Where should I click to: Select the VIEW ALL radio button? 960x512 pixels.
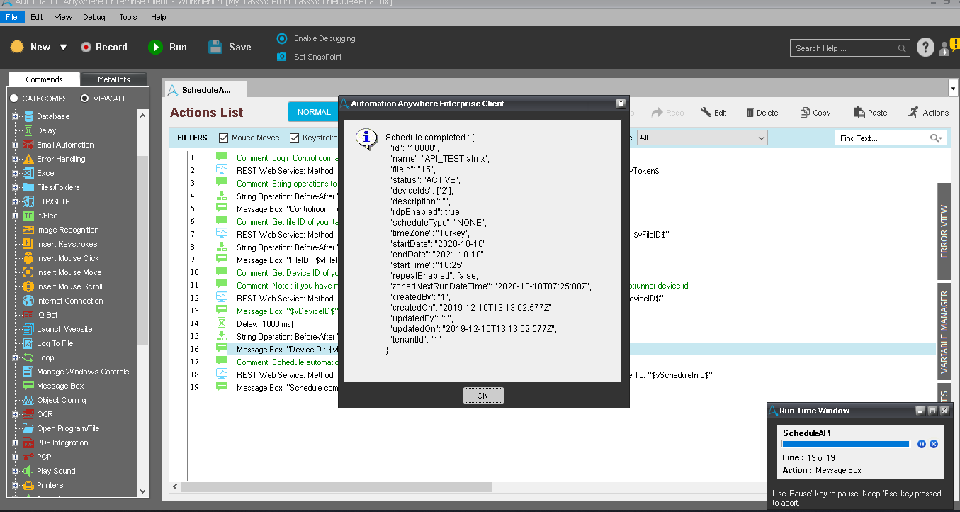[x=85, y=99]
